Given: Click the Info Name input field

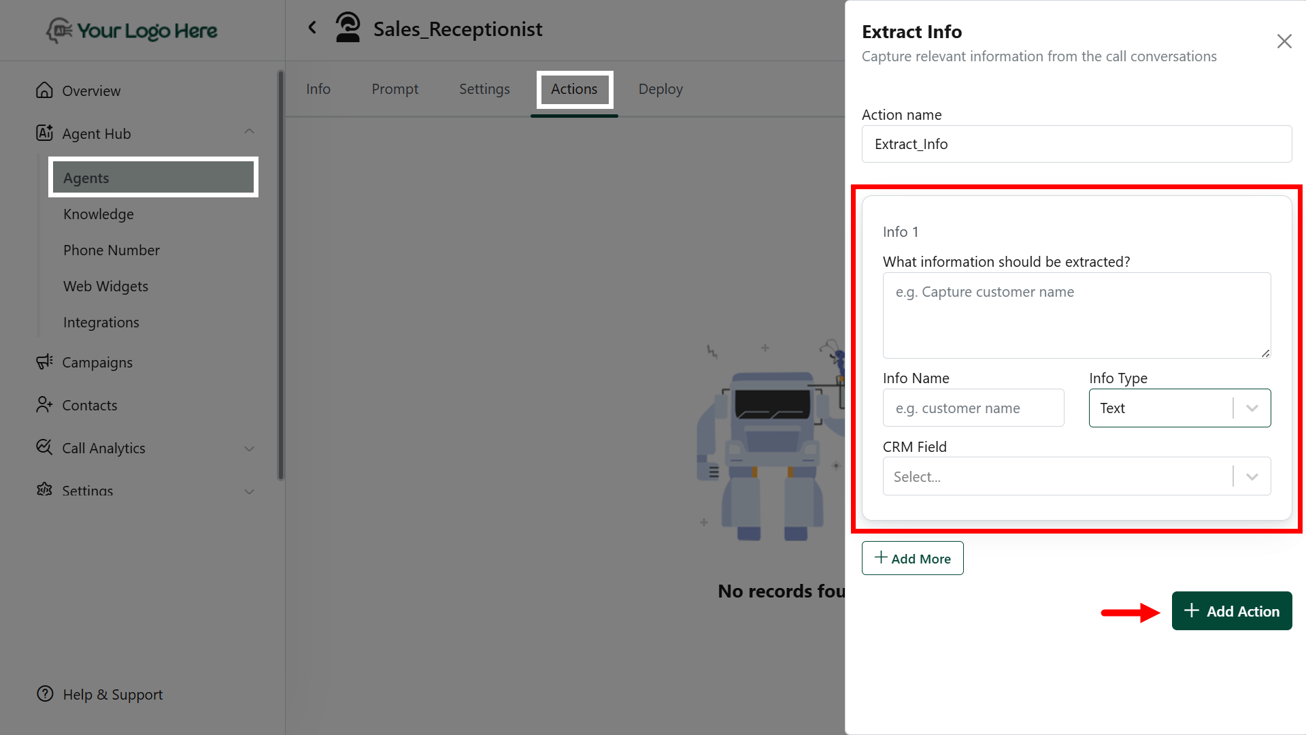Looking at the screenshot, I should 973,408.
